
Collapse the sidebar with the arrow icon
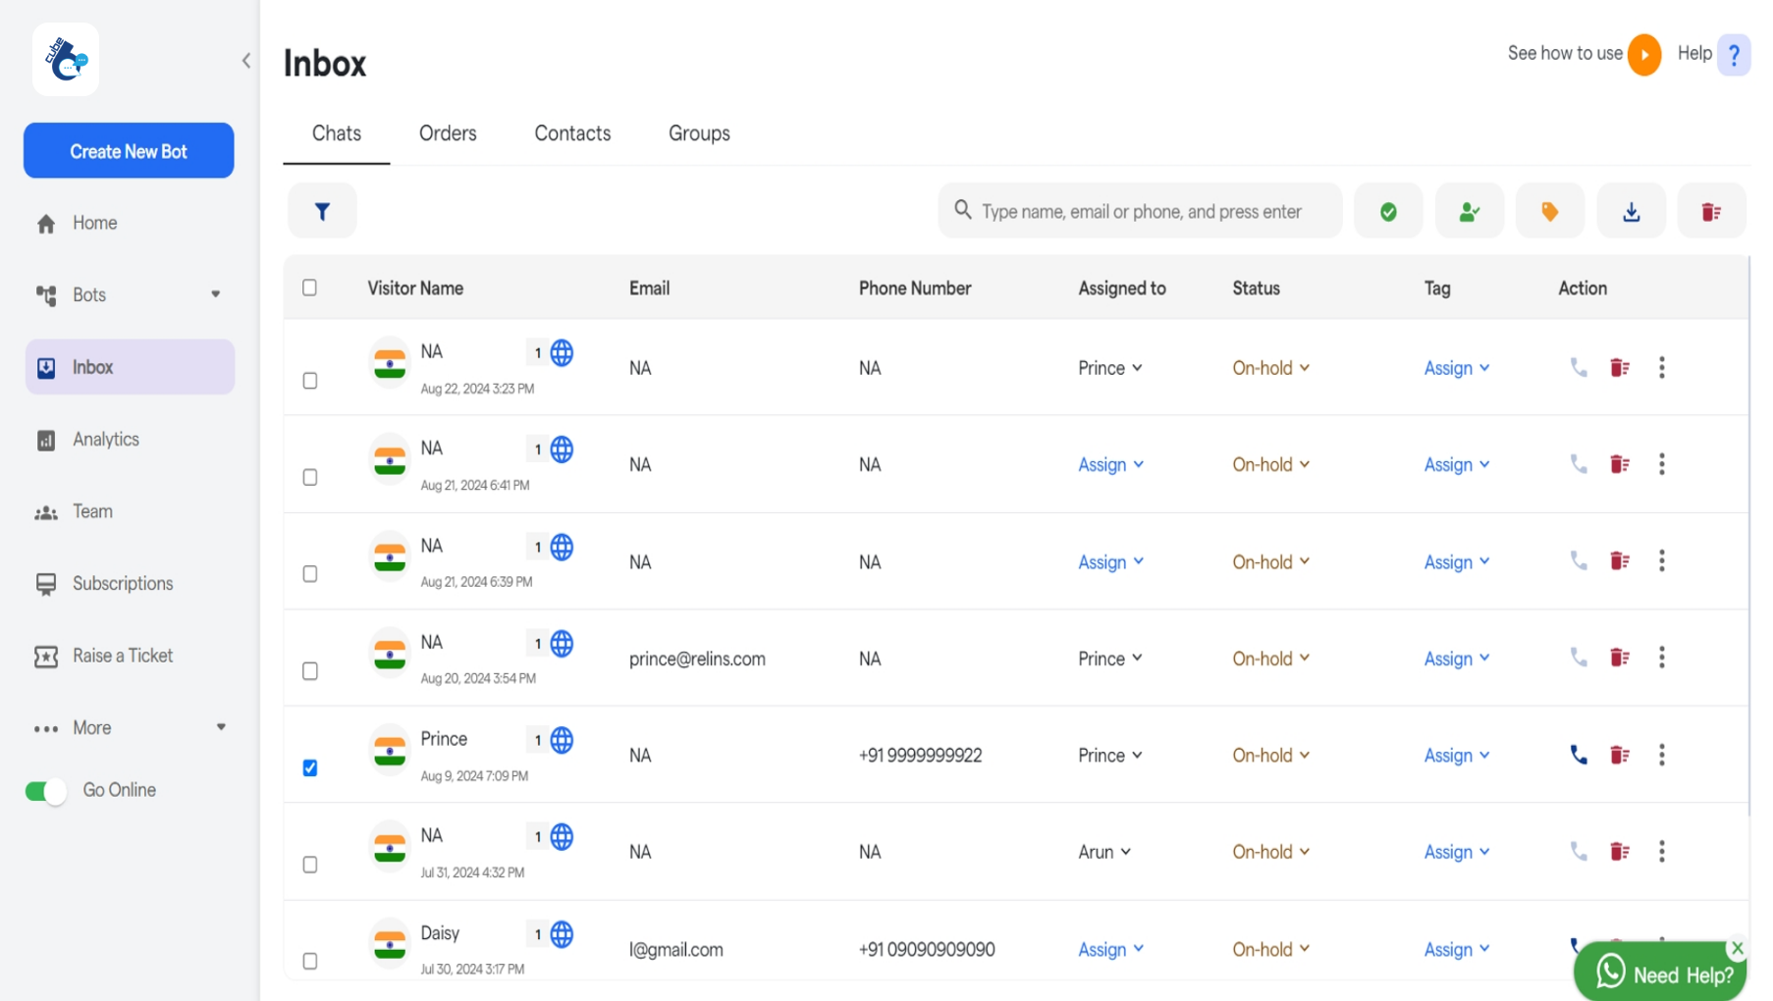(x=246, y=61)
